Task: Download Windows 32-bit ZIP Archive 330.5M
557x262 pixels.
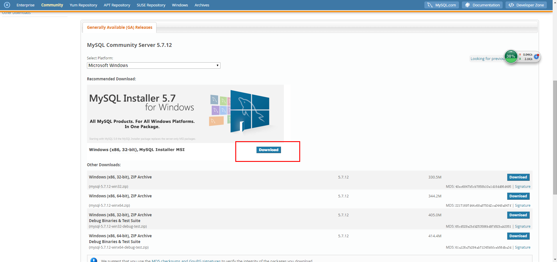Action: (x=518, y=177)
